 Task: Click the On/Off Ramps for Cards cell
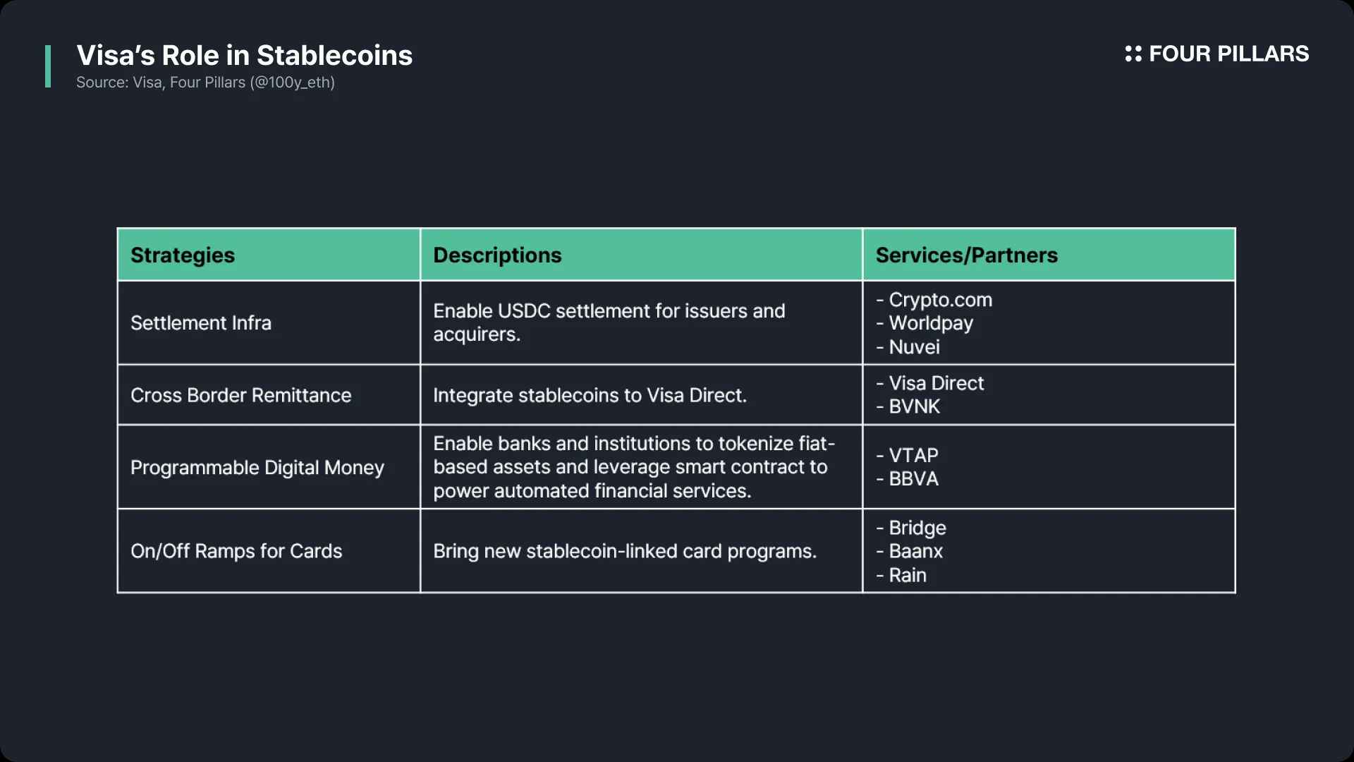(x=269, y=551)
